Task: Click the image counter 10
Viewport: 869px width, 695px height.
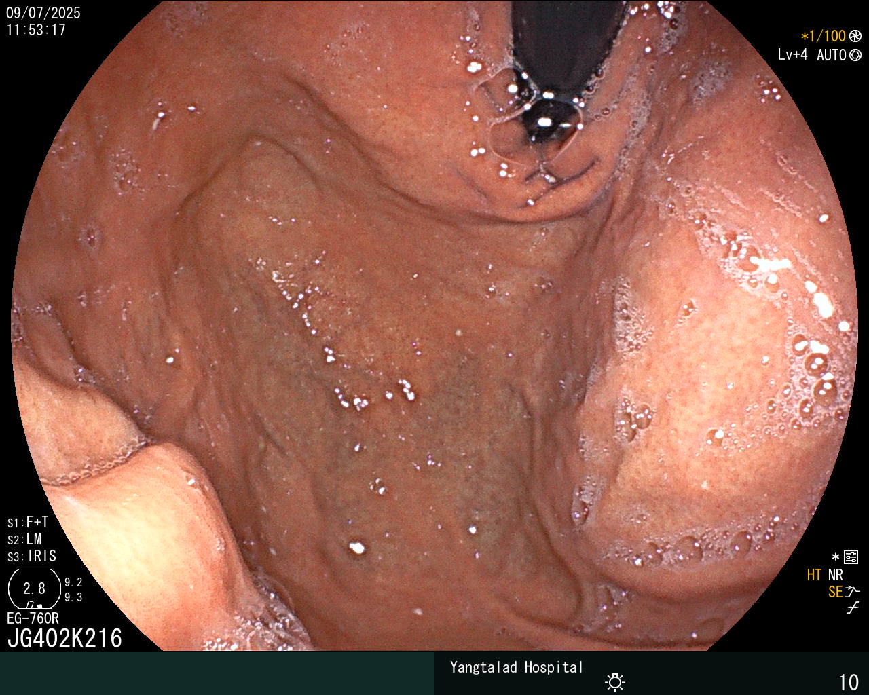Action: 849,682
